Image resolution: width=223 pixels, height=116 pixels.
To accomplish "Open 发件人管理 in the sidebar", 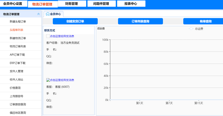I will [16, 71].
